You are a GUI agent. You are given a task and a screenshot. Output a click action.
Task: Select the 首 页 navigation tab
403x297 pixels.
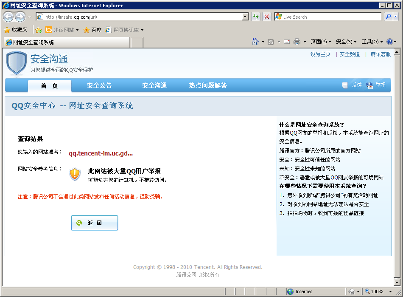49,86
